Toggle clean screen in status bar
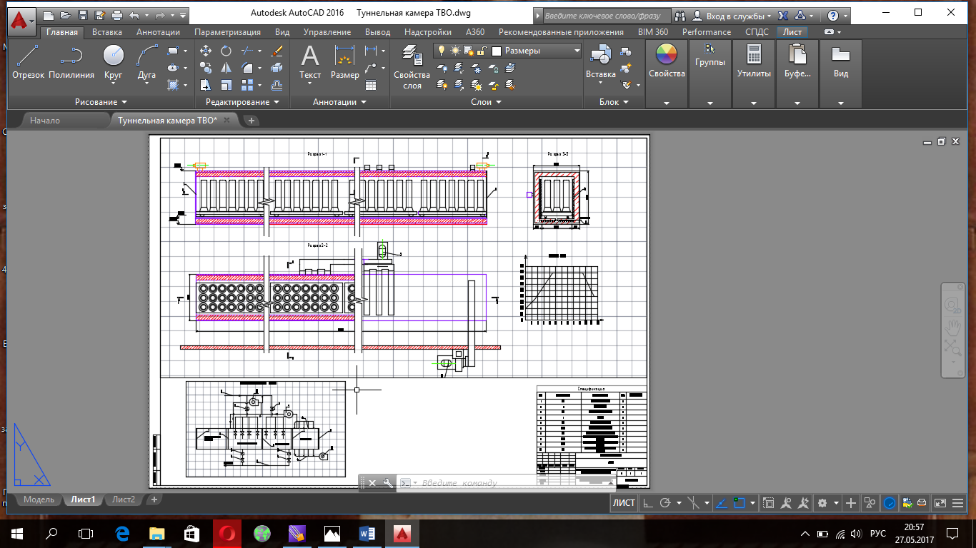Image resolution: width=976 pixels, height=548 pixels. [940, 503]
